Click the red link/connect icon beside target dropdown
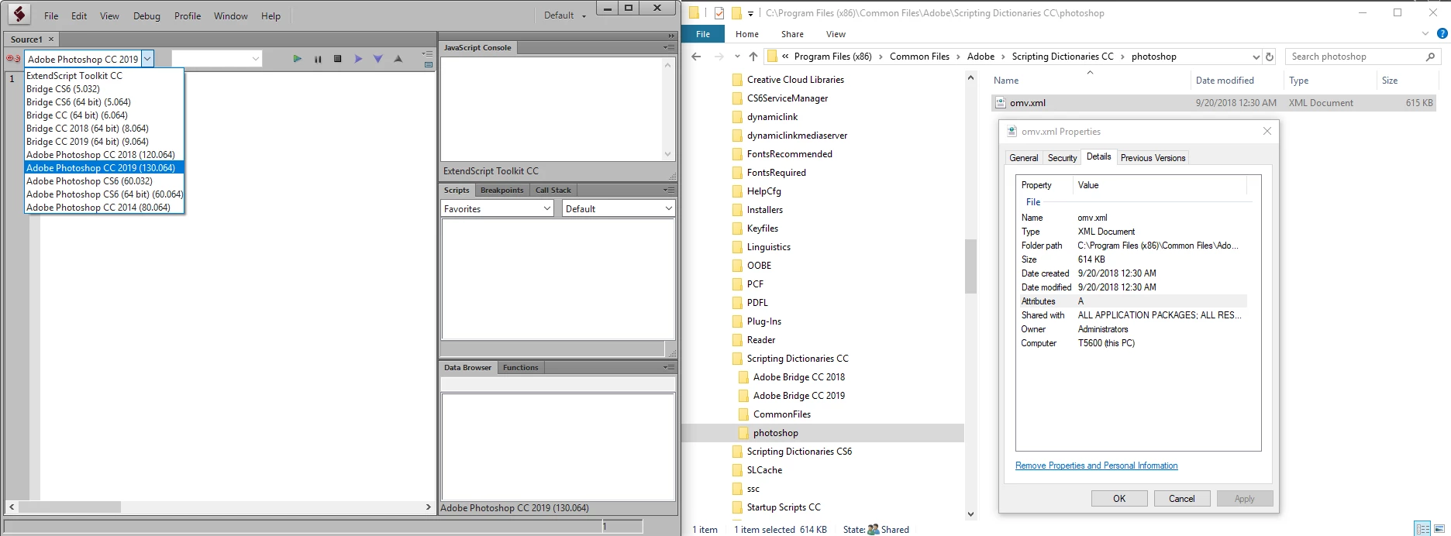 click(13, 58)
